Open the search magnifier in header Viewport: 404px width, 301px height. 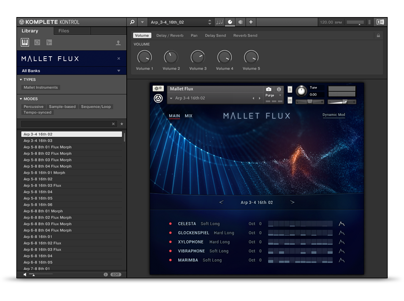coord(132,22)
